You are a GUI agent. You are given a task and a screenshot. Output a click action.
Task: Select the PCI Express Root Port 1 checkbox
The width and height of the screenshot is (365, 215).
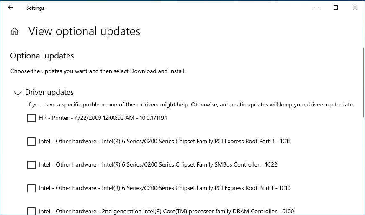click(31, 188)
